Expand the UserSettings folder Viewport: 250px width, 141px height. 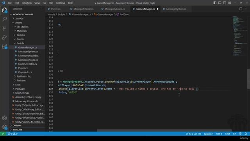pos(22,93)
